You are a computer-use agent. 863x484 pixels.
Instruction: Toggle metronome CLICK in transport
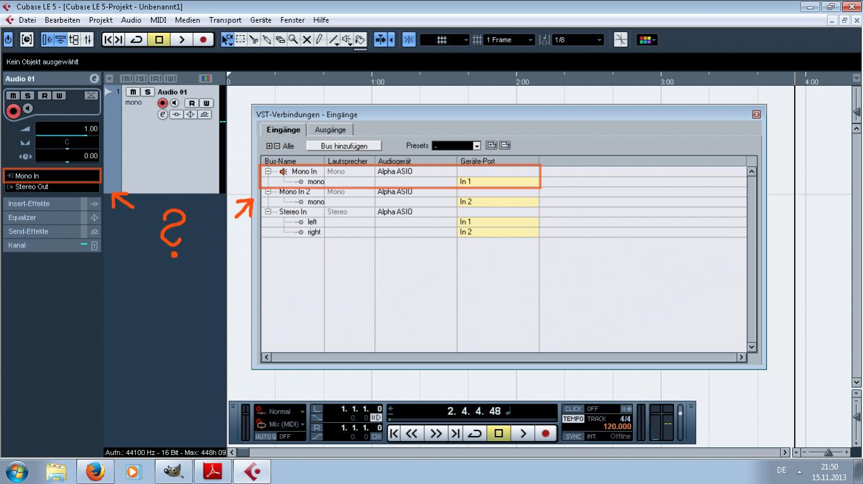[x=573, y=409]
